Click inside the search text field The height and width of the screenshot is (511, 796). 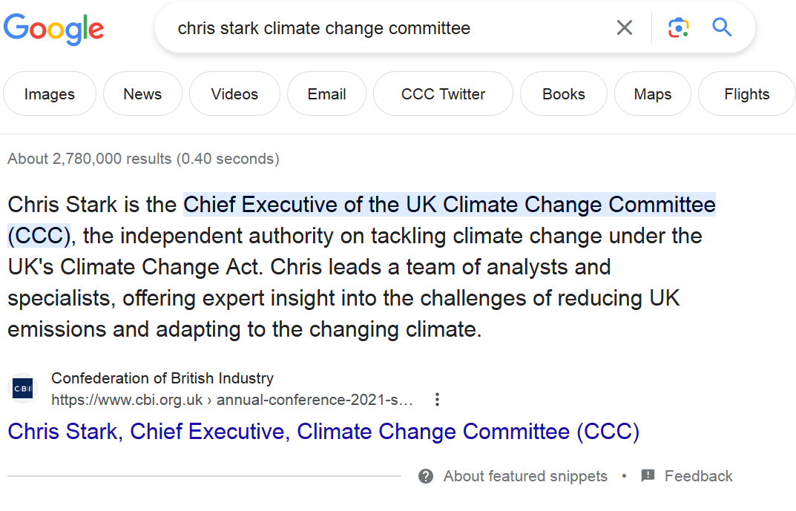386,28
